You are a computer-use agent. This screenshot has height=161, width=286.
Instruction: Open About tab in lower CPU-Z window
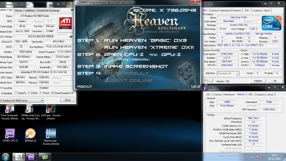(x=271, y=94)
